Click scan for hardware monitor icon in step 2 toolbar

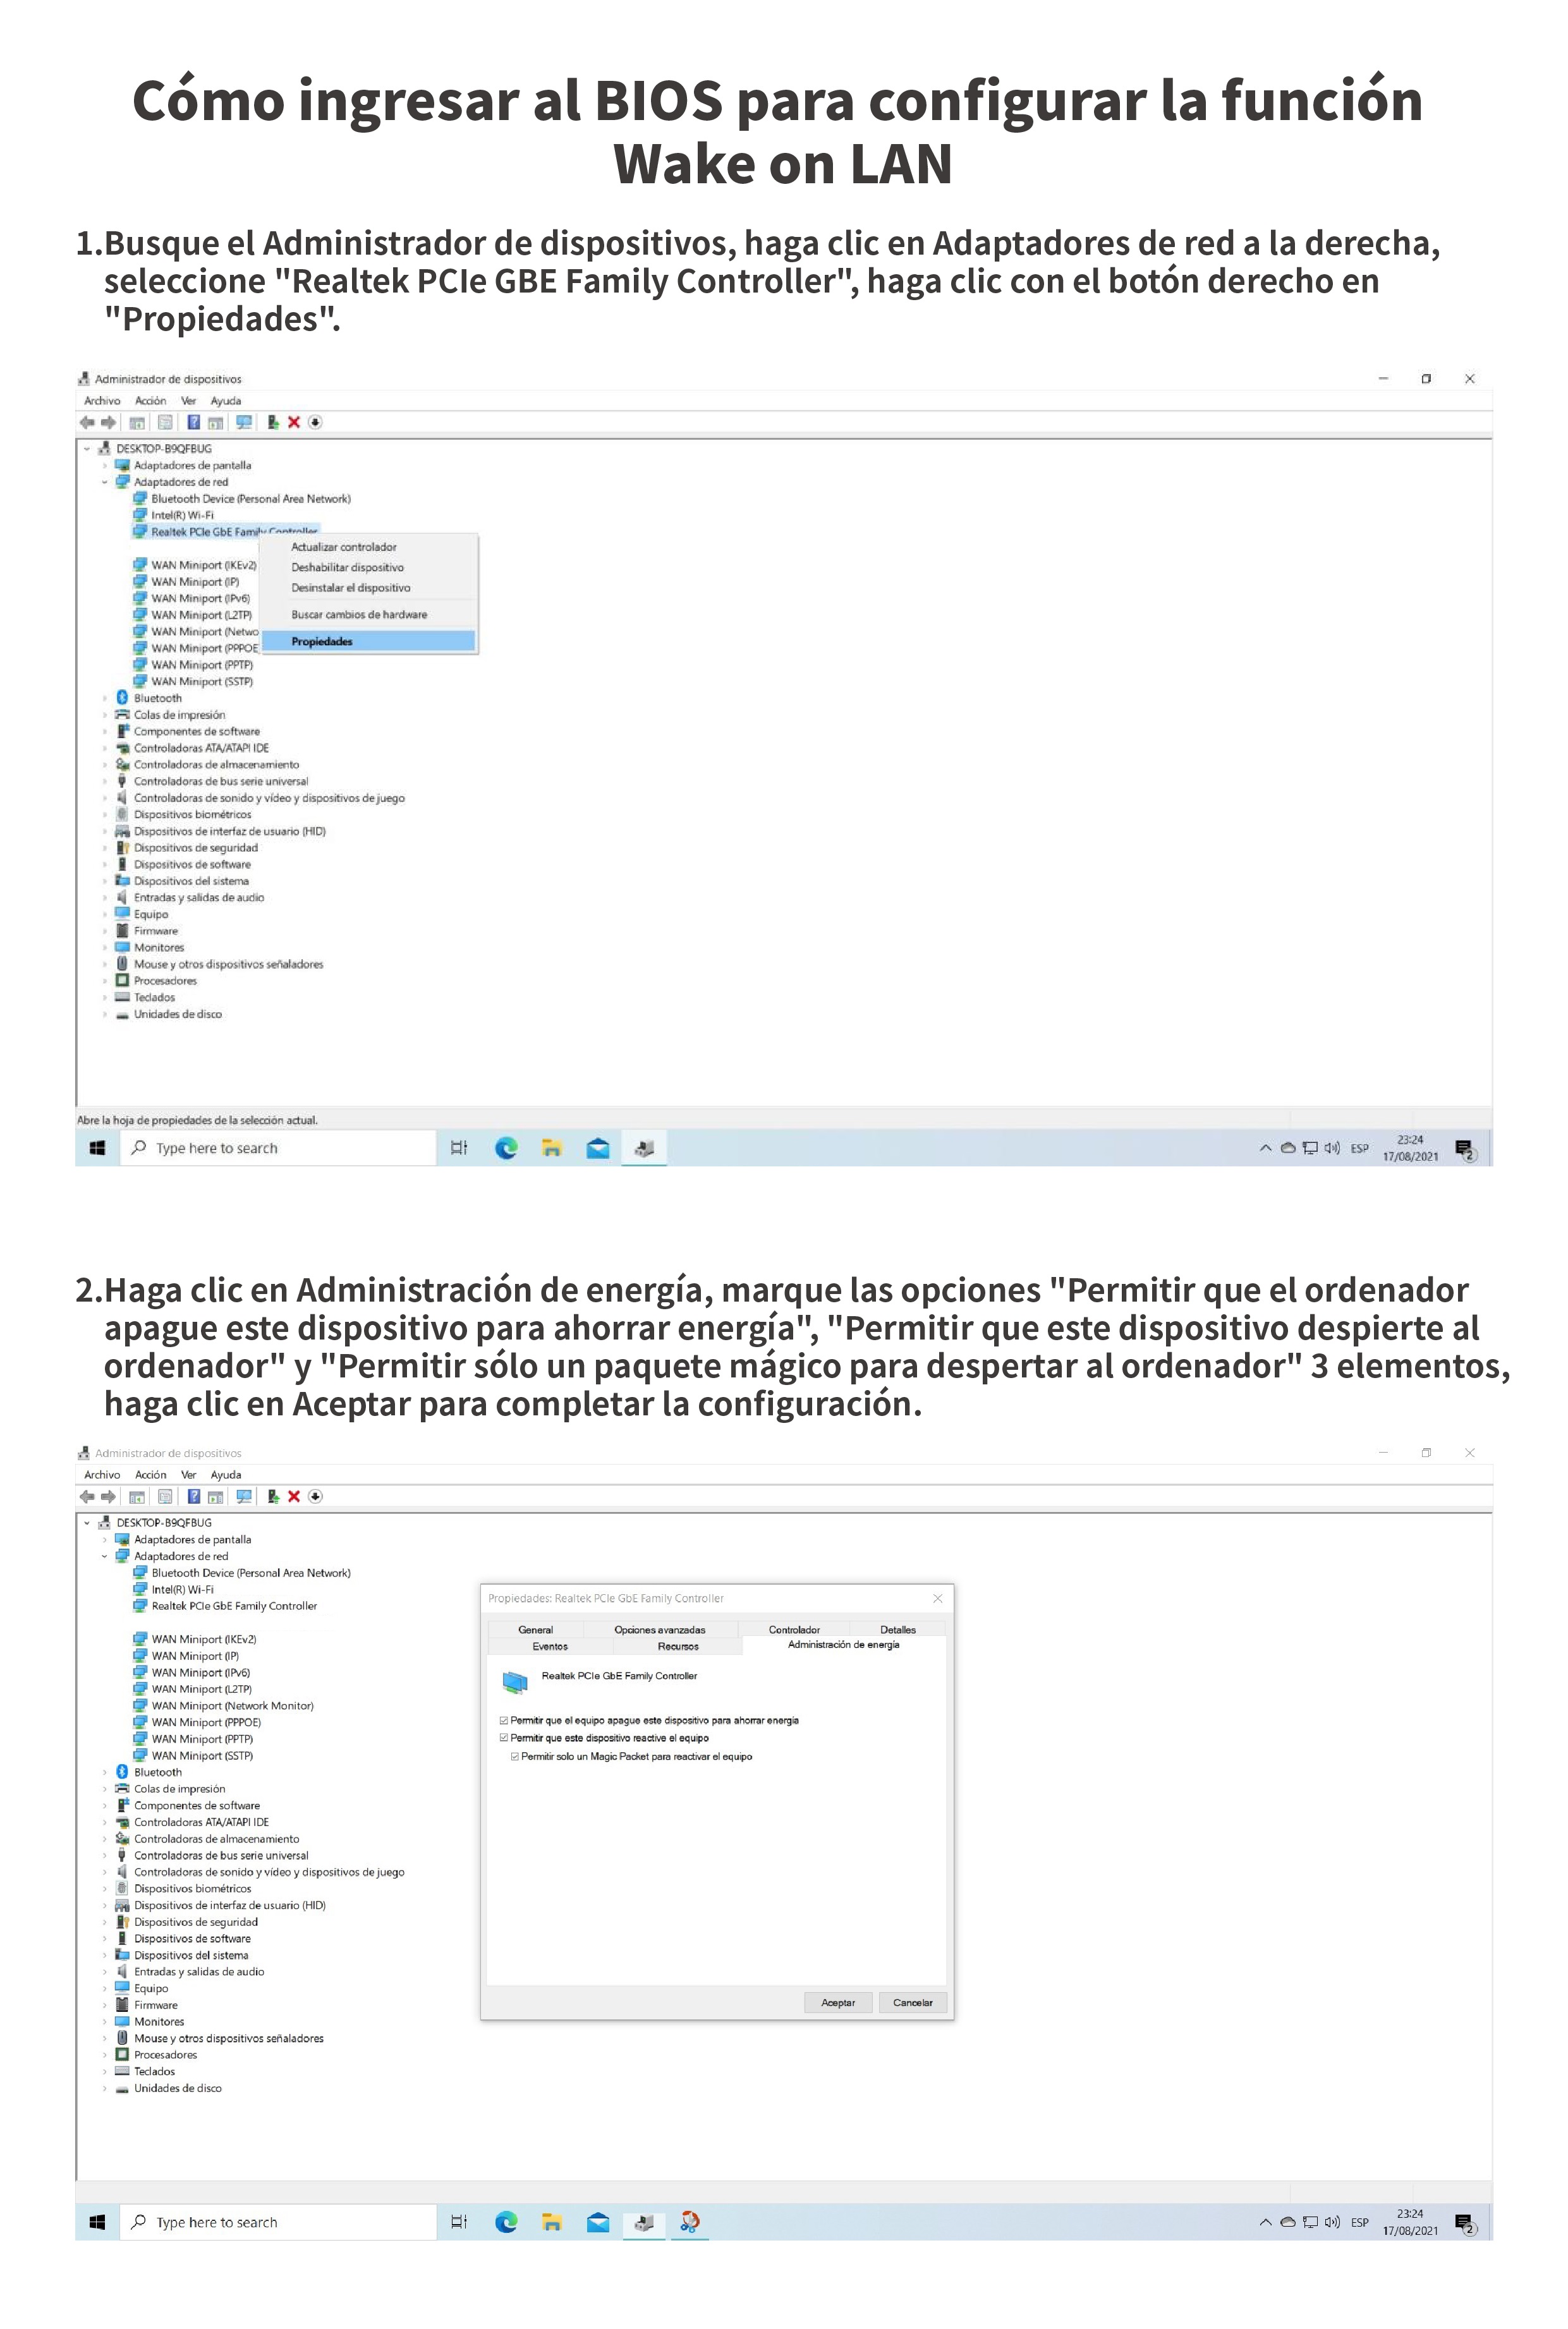(x=243, y=1496)
